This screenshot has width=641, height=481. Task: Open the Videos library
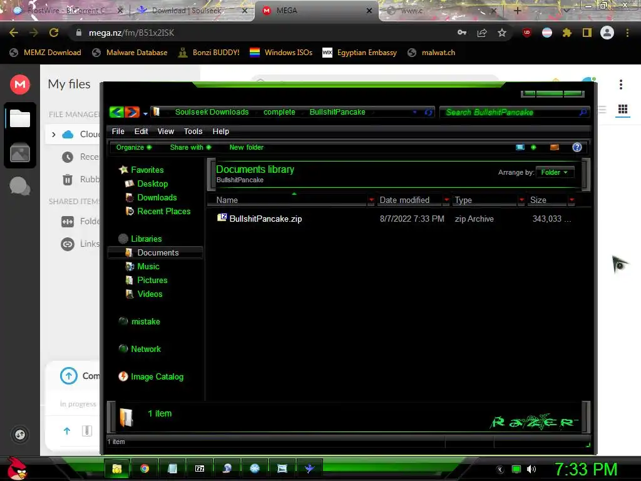click(x=144, y=294)
